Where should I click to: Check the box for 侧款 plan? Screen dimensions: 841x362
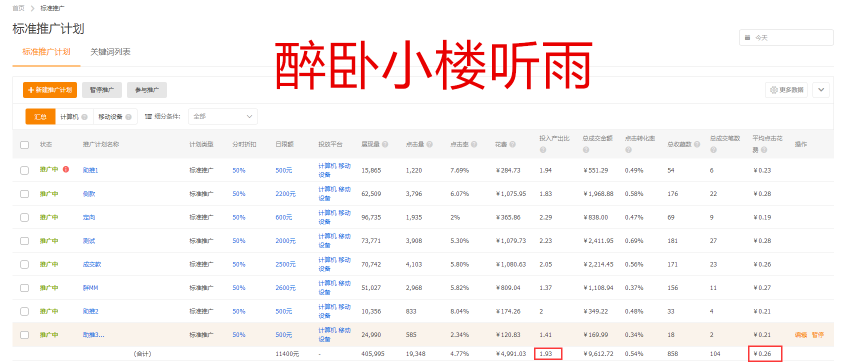pos(24,193)
